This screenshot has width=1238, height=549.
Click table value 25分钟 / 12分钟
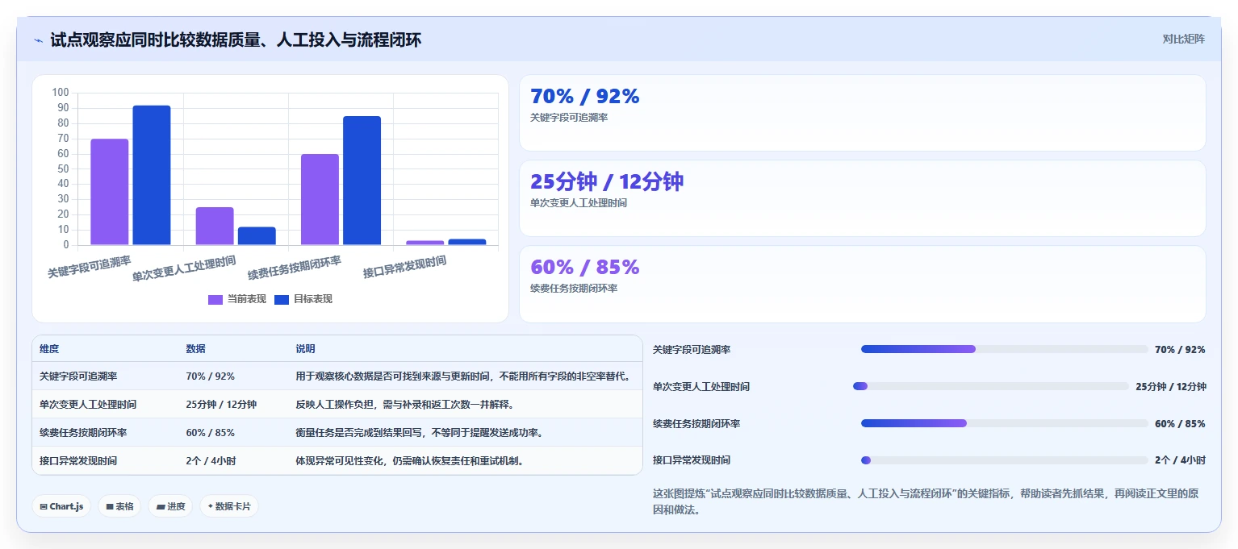tap(221, 405)
